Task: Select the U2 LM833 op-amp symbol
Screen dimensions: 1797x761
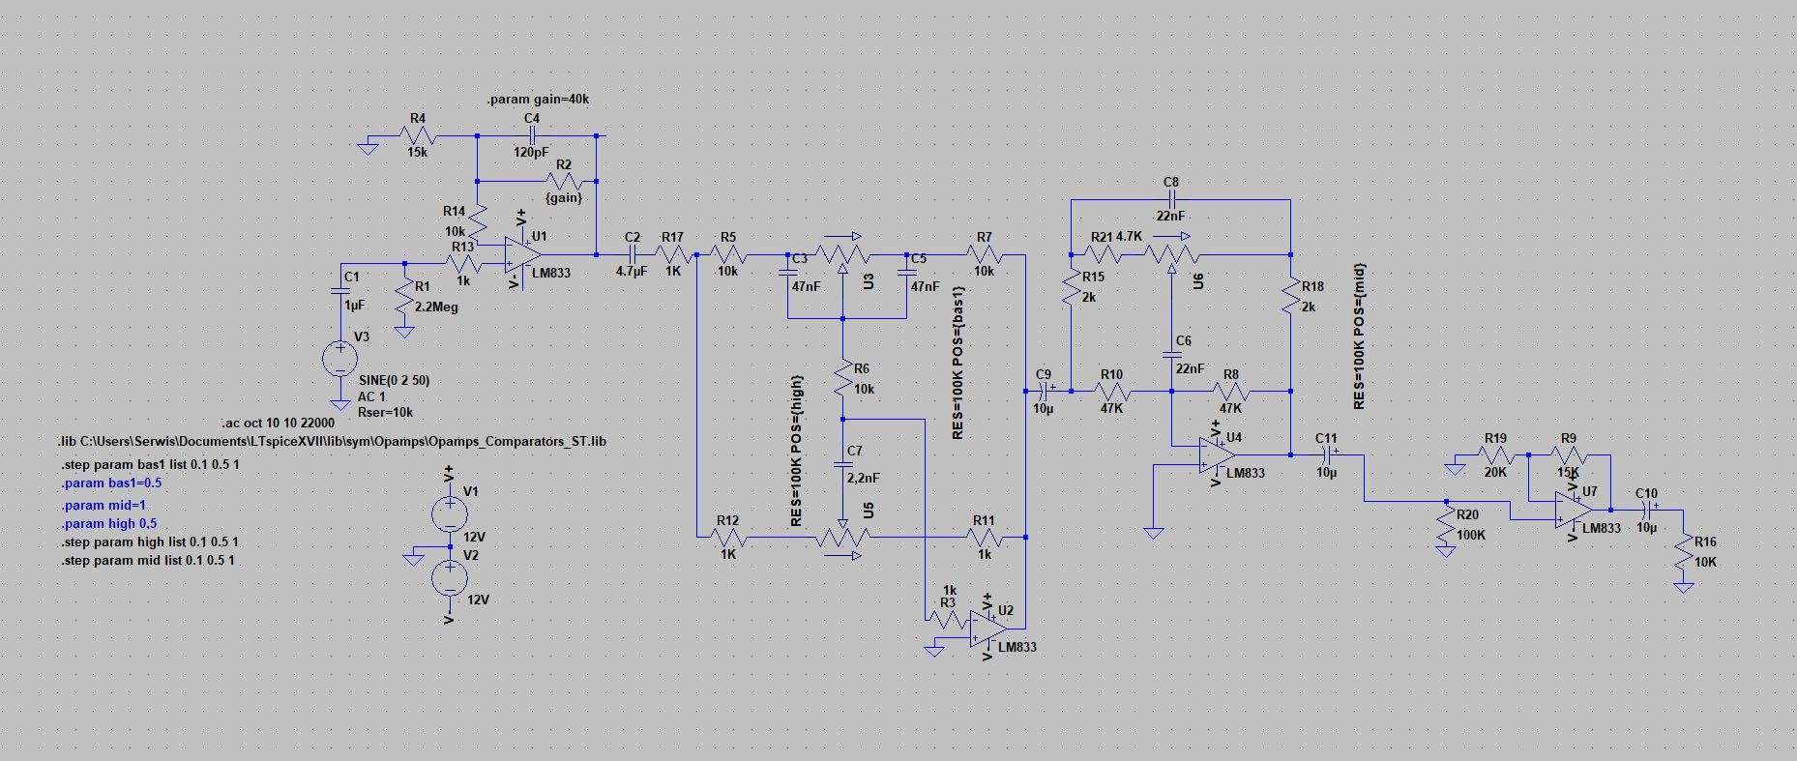Action: [987, 629]
